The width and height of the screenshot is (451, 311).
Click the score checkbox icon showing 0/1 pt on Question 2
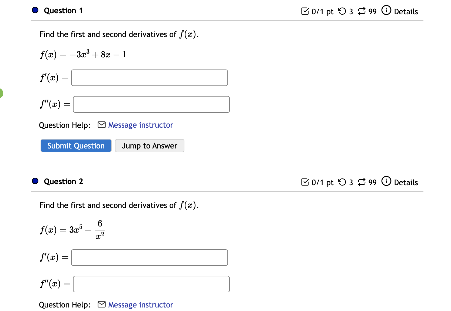click(305, 182)
